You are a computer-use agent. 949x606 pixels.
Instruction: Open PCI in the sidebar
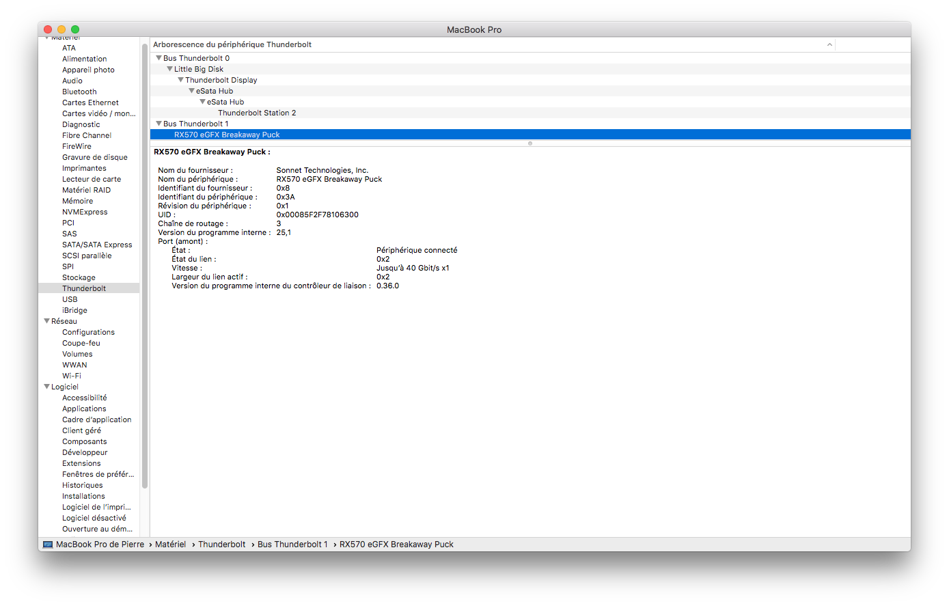[x=68, y=223]
